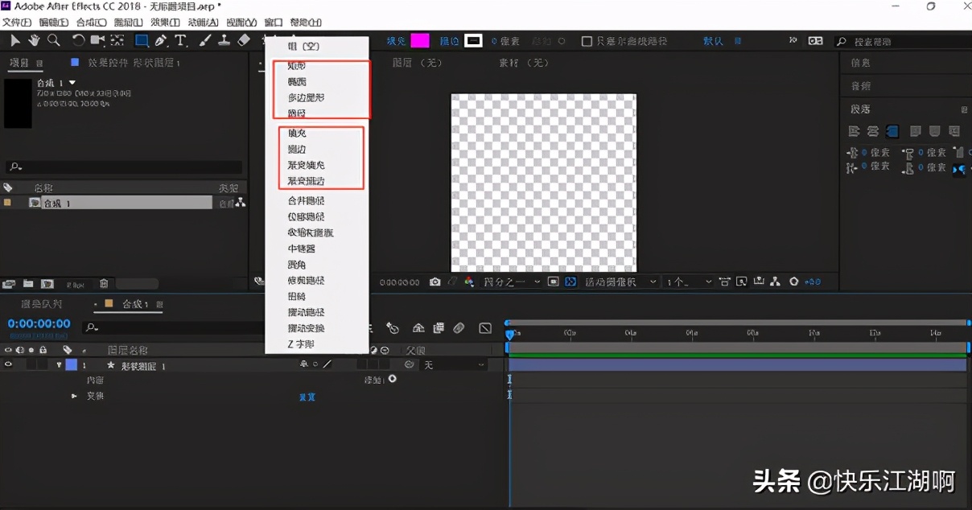Take a snapshot with the camera icon
This screenshot has width=972, height=510.
click(435, 282)
